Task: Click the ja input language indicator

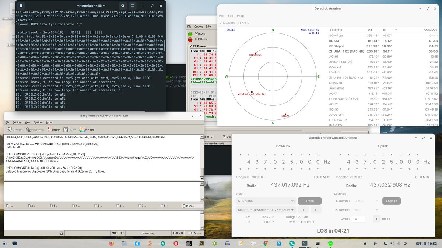Action: (x=375, y=243)
